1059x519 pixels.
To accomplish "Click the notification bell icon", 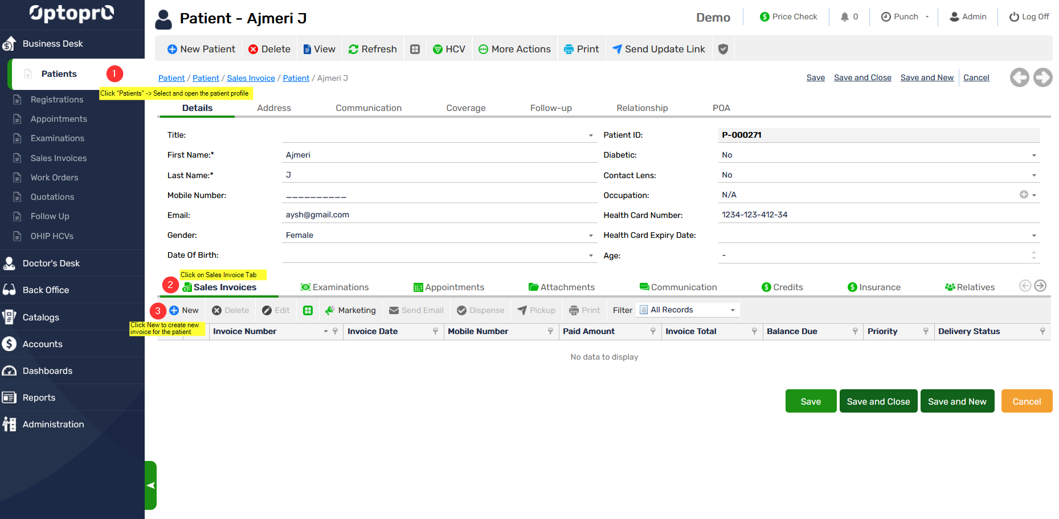I will [x=844, y=17].
